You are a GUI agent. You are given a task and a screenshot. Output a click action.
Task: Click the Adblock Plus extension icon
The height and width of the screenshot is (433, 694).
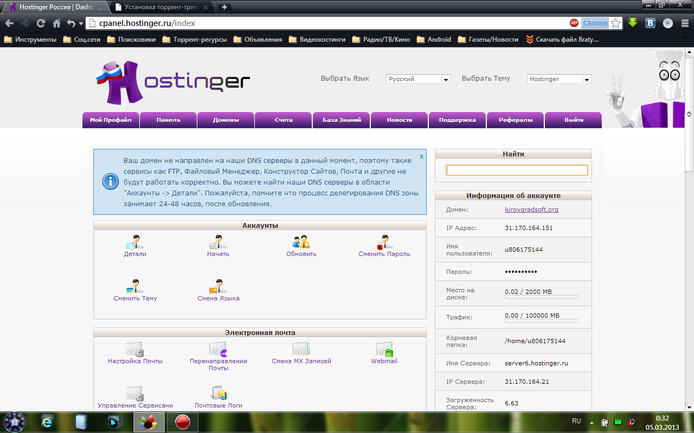[x=574, y=23]
